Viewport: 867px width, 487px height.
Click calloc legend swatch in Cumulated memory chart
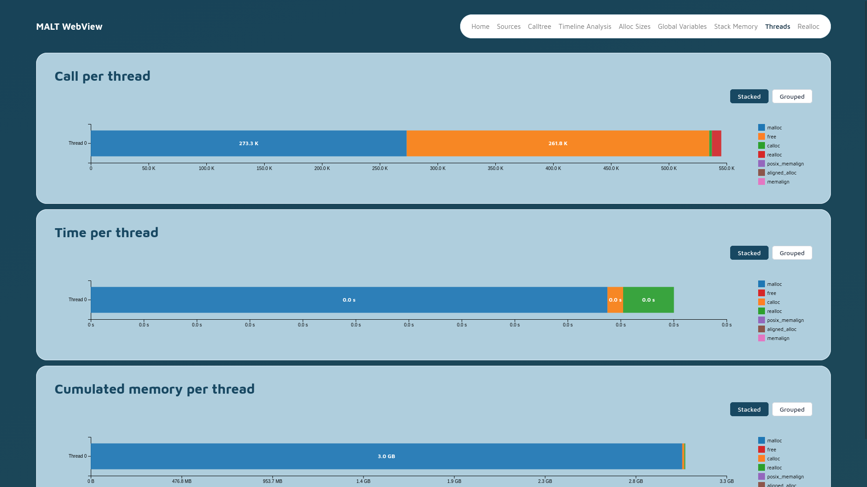pos(761,459)
